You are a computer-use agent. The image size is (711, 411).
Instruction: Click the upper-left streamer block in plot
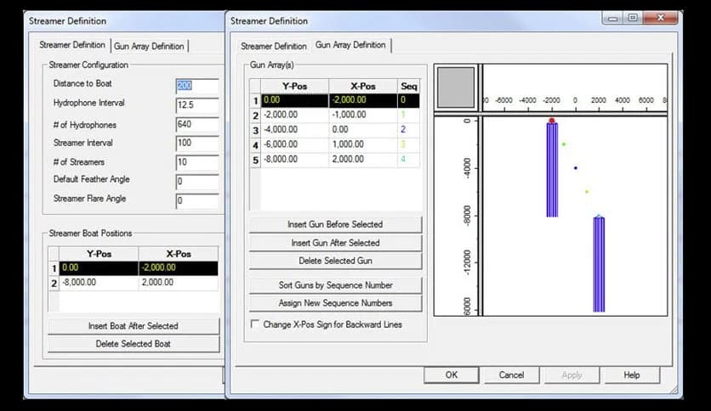[x=552, y=170]
